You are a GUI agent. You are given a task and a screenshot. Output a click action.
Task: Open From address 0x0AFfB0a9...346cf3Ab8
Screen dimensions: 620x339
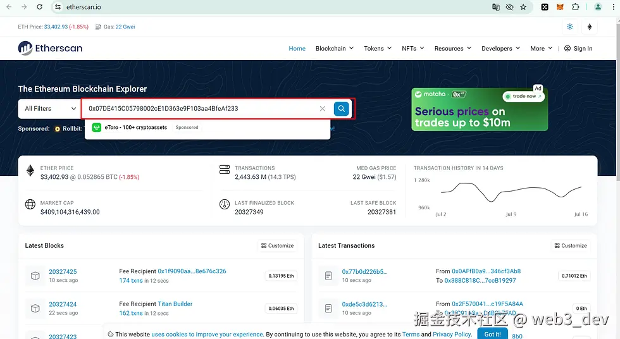click(487, 271)
